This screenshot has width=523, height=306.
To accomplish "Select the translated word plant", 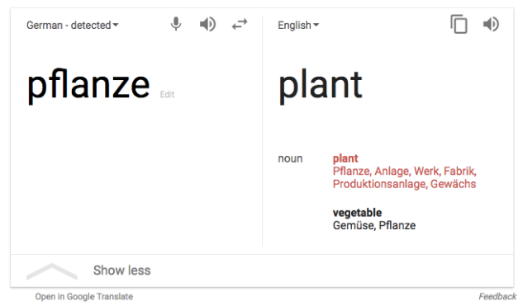I will [321, 86].
